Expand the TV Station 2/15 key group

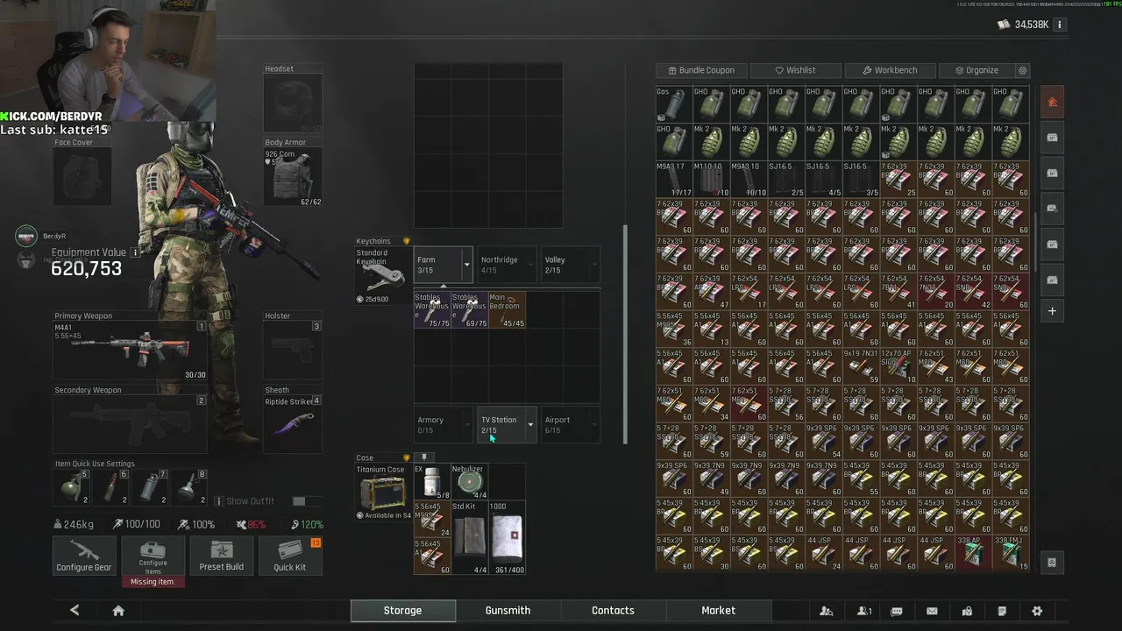coord(506,424)
